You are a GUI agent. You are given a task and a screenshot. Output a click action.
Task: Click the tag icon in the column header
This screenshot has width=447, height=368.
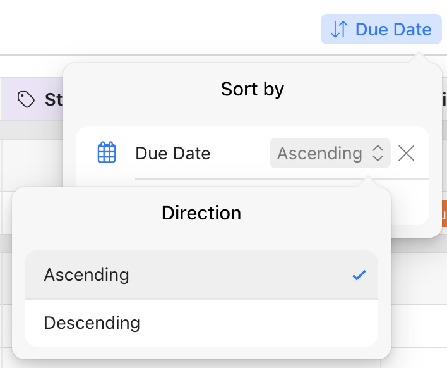point(26,99)
